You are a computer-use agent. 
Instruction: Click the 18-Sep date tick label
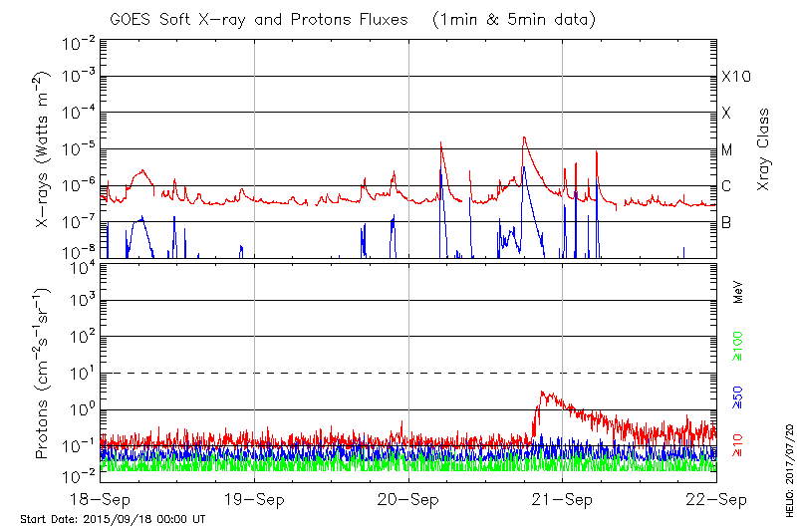(101, 499)
